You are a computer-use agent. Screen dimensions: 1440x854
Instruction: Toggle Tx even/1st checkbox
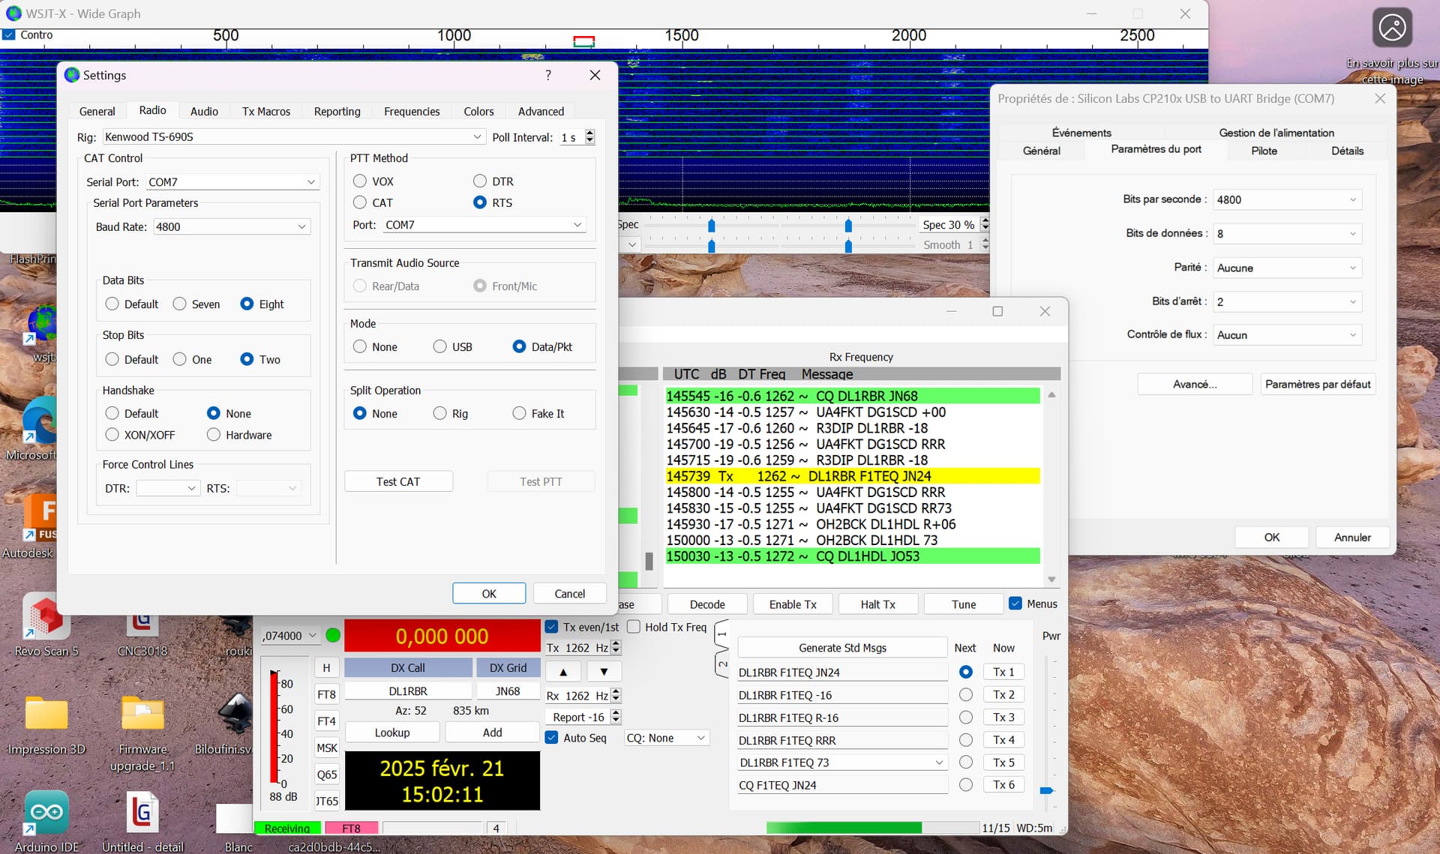pyautogui.click(x=552, y=627)
